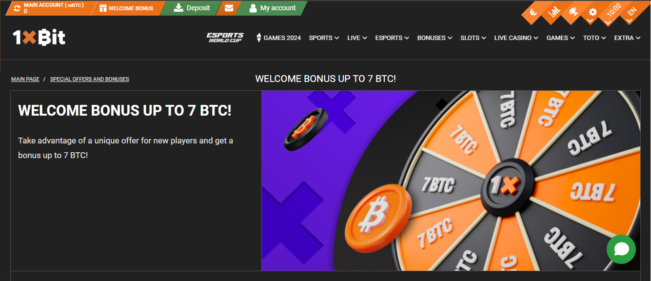The width and height of the screenshot is (651, 281).
Task: Follow the MAIN PAGE breadcrumb link
Action: click(x=25, y=79)
